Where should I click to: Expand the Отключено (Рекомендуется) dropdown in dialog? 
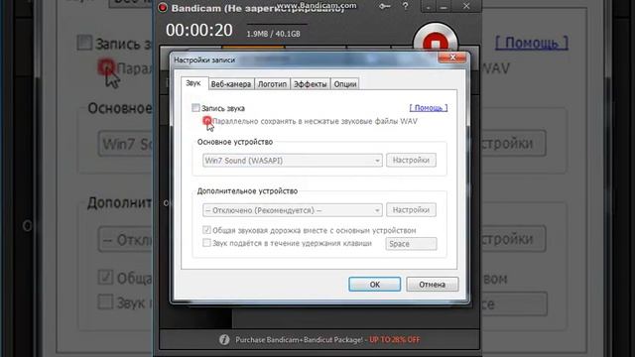[x=293, y=210]
